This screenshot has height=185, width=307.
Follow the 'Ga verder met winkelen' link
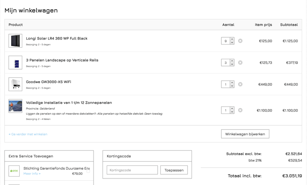tap(28, 134)
